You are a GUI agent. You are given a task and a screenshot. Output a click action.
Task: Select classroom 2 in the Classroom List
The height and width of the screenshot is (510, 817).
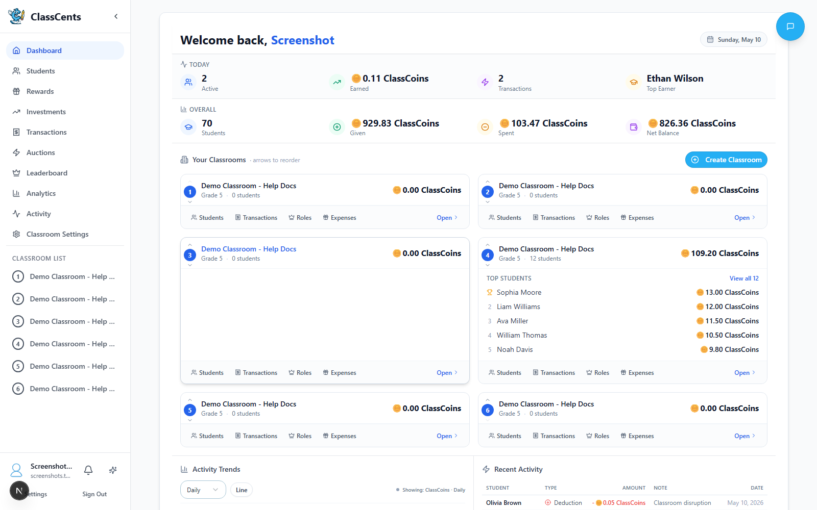pyautogui.click(x=65, y=299)
